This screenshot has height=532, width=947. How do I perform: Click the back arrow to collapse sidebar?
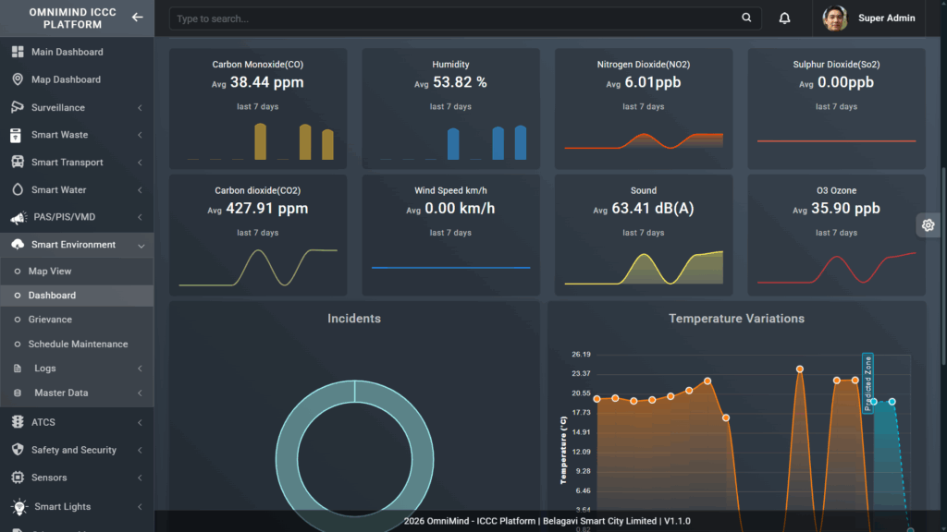[137, 18]
